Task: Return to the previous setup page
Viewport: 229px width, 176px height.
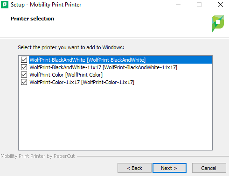Action: pos(134,168)
